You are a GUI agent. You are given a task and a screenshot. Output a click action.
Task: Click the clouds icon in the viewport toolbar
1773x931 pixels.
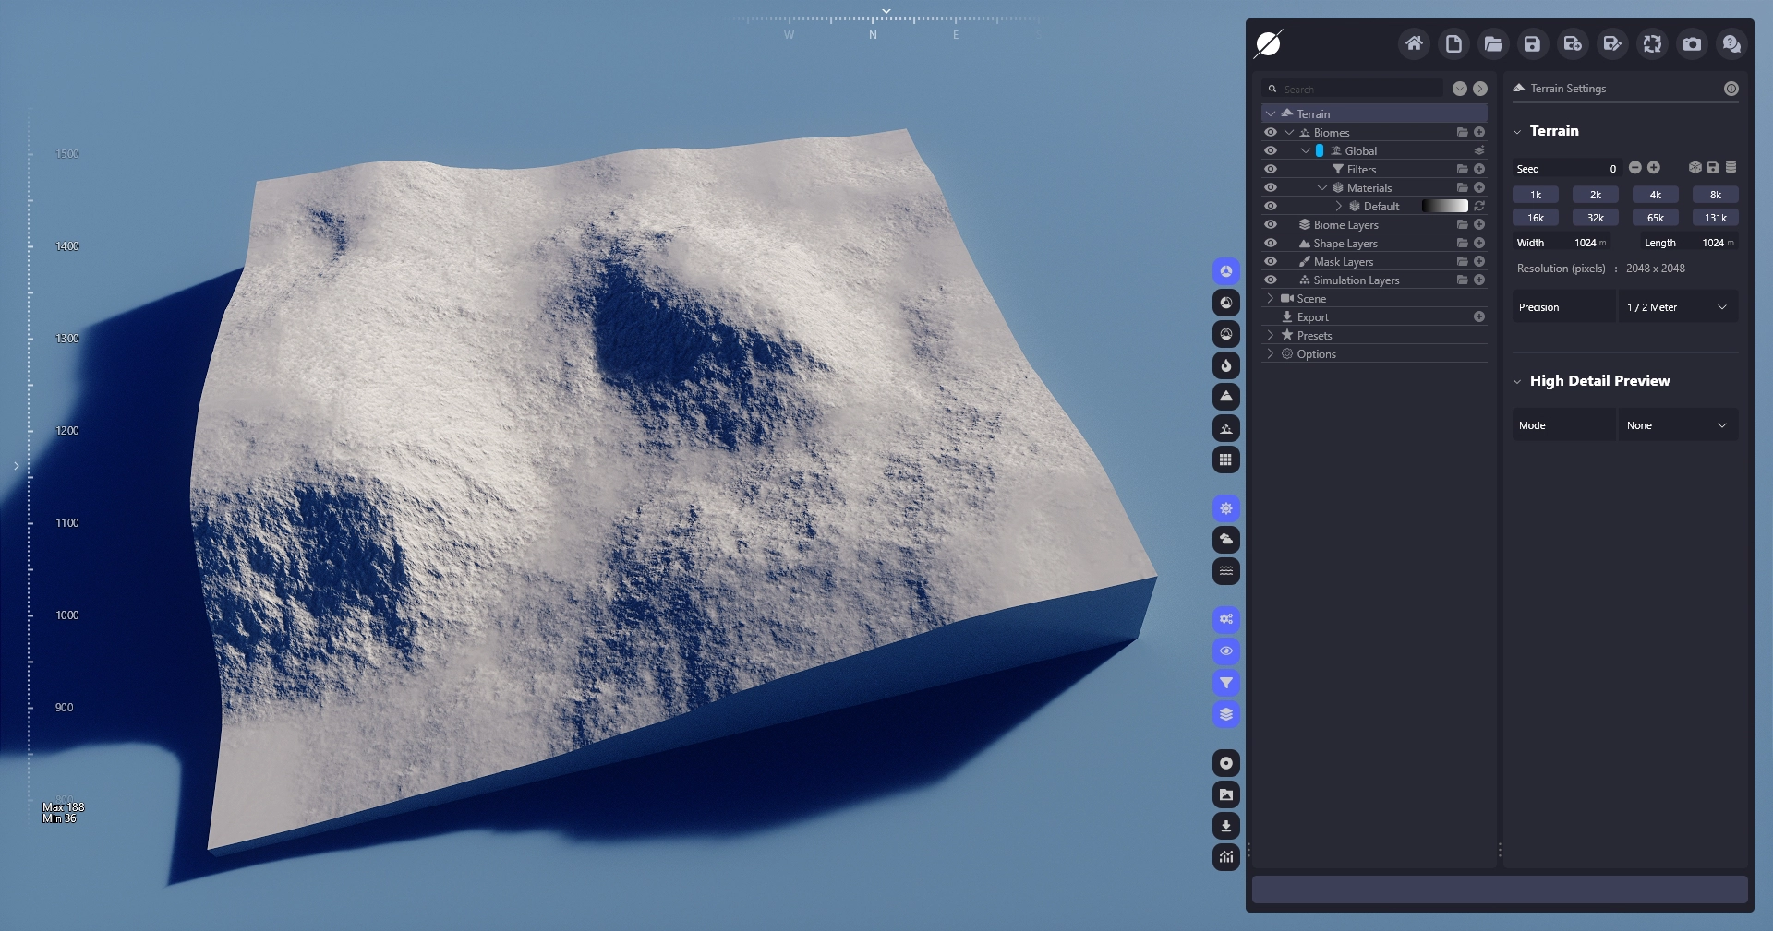point(1225,539)
